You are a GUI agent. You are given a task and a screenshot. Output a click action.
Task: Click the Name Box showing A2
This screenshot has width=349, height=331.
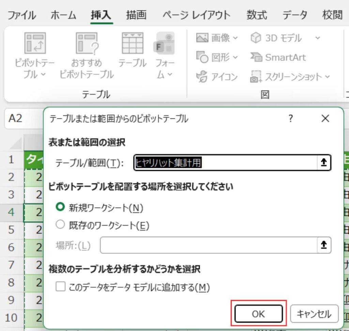tap(24, 118)
